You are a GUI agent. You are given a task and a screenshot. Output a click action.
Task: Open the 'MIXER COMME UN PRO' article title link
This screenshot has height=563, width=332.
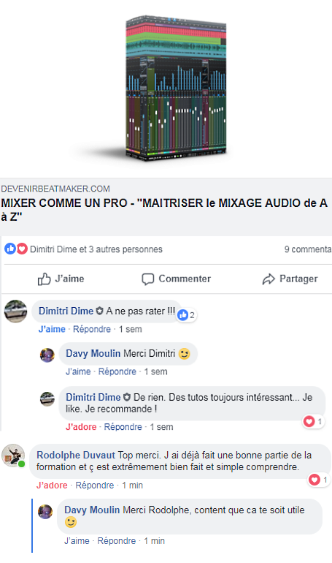pyautogui.click(x=164, y=210)
